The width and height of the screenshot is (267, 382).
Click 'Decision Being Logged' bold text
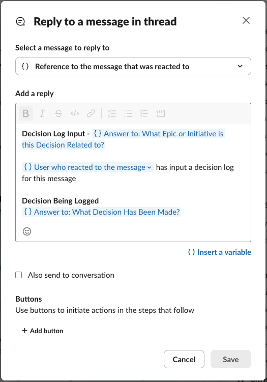tap(60, 201)
